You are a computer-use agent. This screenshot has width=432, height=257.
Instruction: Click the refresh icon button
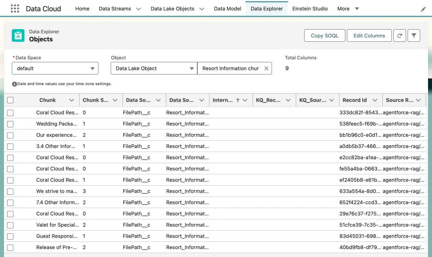(x=399, y=35)
